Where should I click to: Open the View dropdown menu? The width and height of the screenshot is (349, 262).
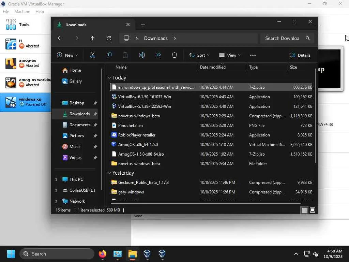[x=230, y=55]
